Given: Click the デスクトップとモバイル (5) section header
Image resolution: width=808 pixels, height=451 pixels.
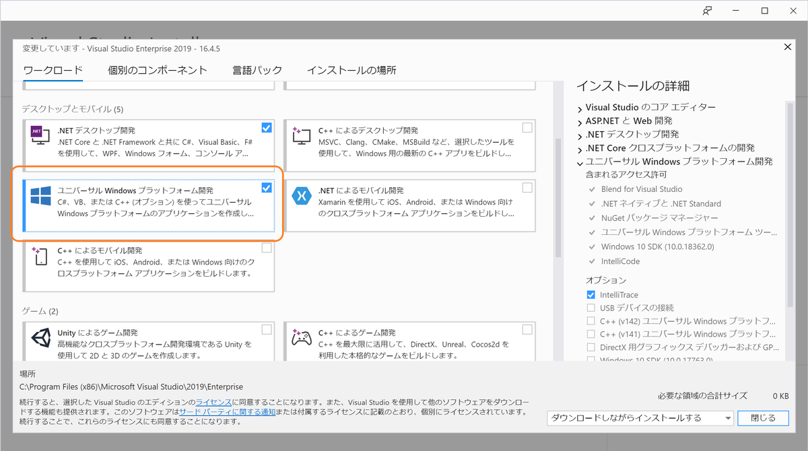Looking at the screenshot, I should tap(73, 109).
